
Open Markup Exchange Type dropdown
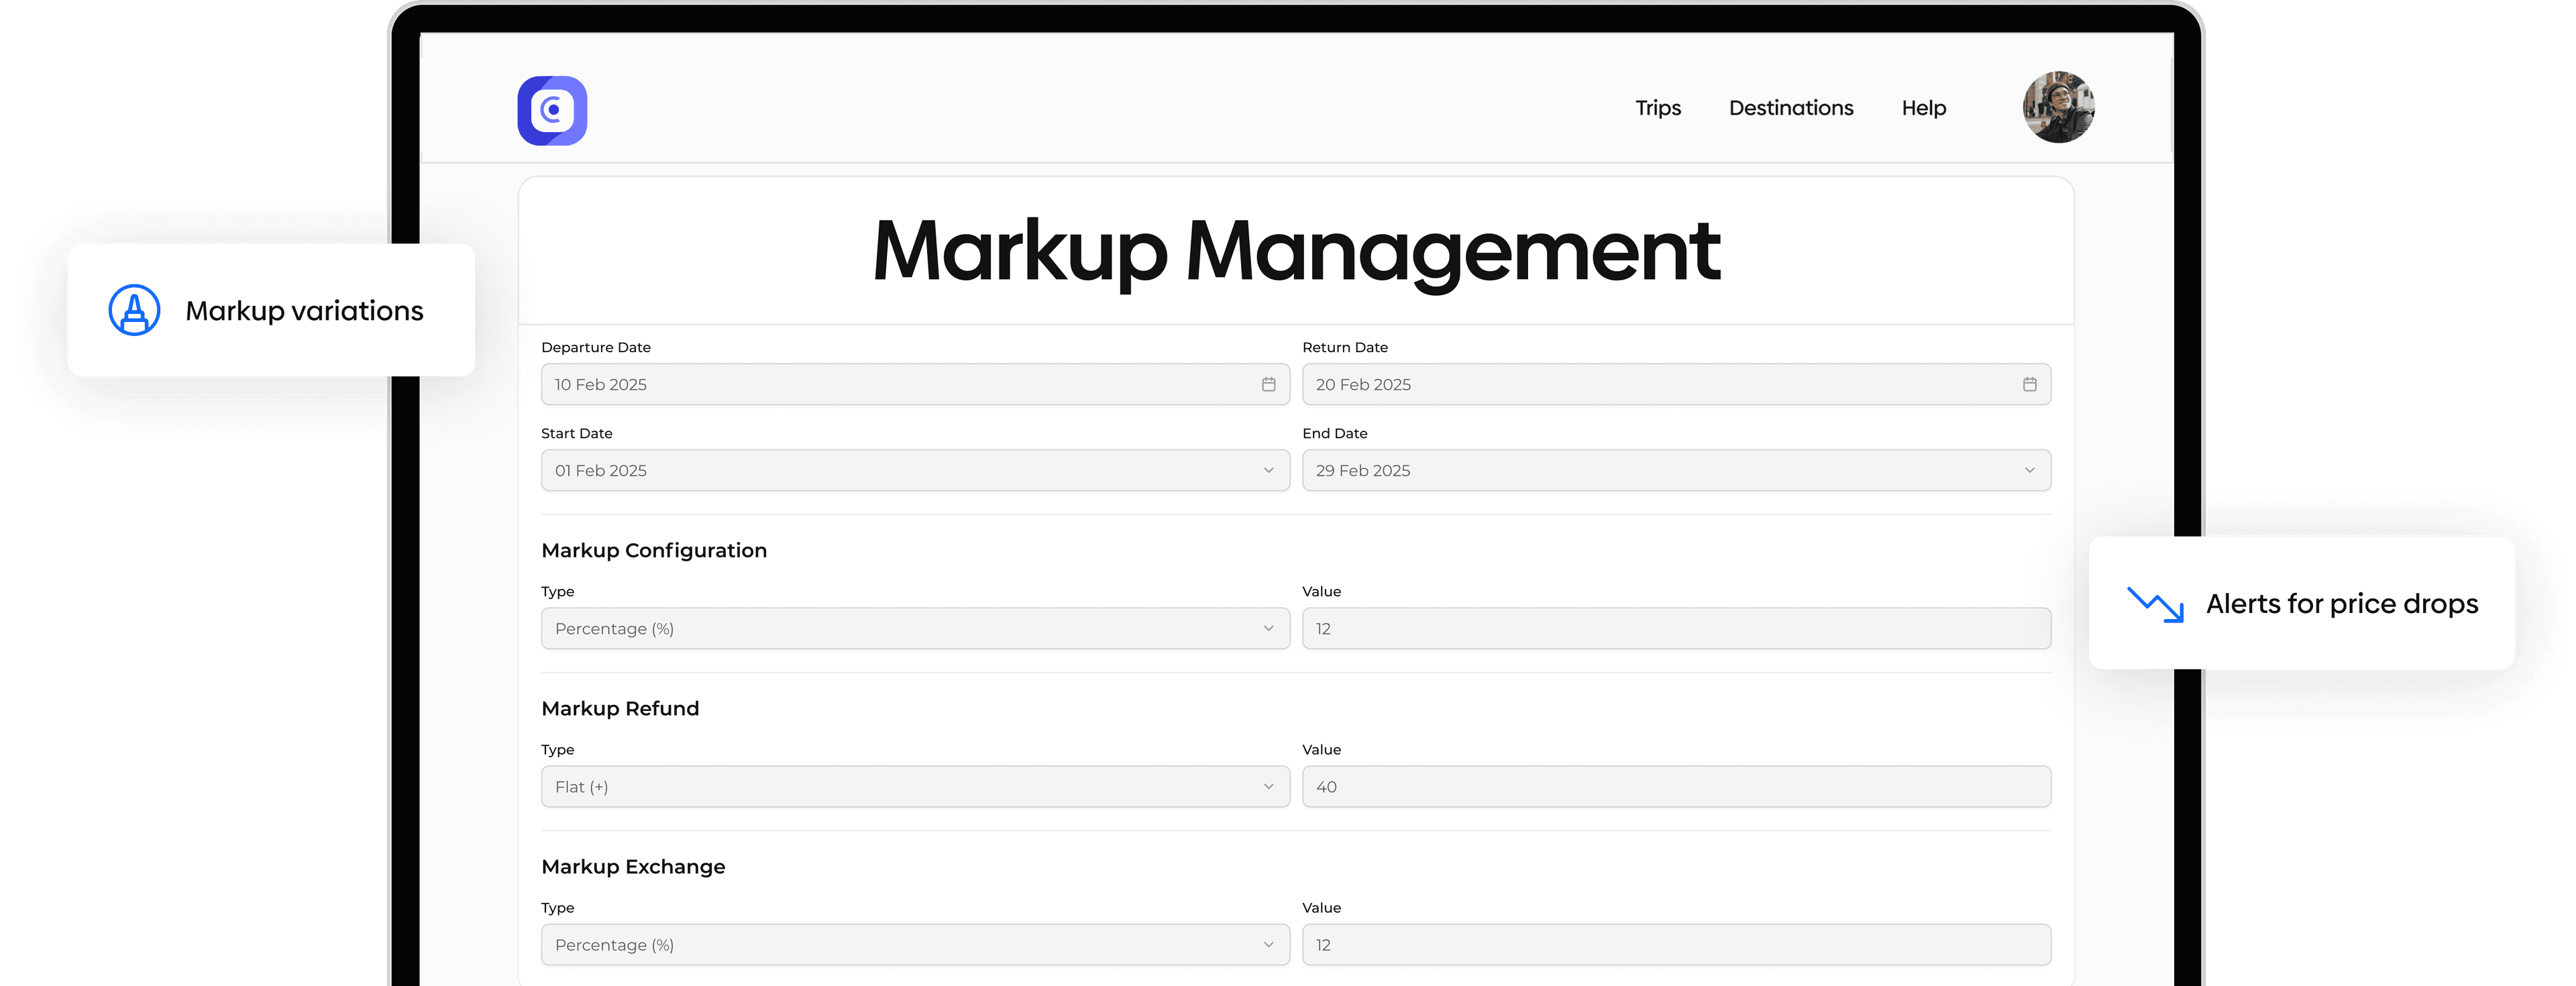(915, 944)
